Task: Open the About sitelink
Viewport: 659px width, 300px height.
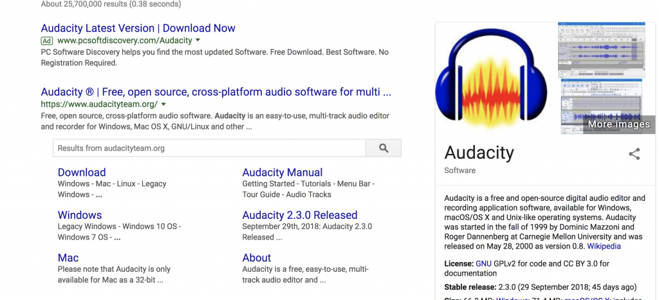Action: click(x=256, y=258)
